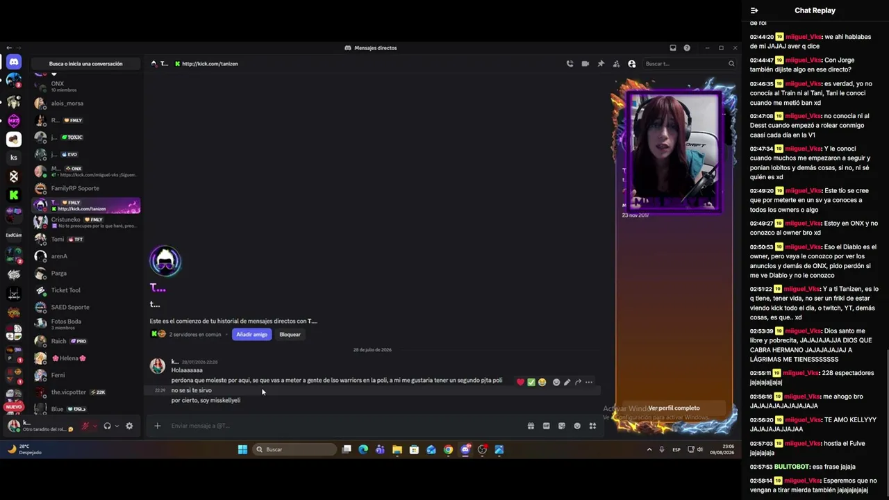Image resolution: width=889 pixels, height=500 pixels.
Task: Open Discord home direct messages button
Action: click(x=14, y=62)
